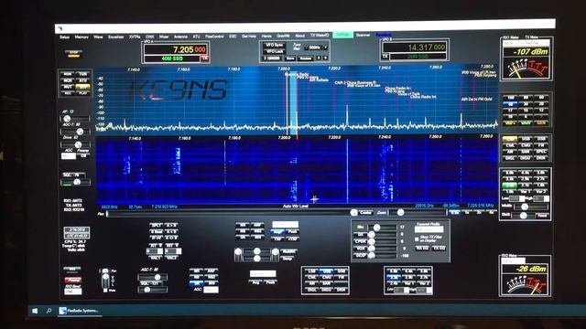
Task: Open the RX1 meter type dropdown
Action: pos(512,43)
